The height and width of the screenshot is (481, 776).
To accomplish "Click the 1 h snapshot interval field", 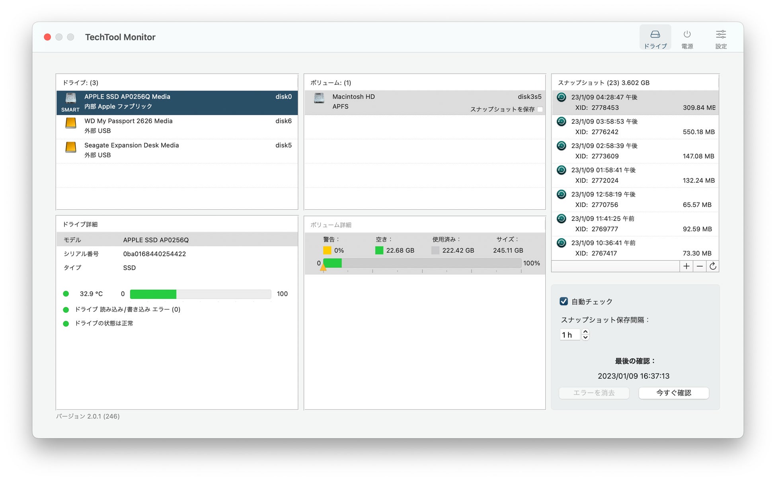I will tap(570, 335).
